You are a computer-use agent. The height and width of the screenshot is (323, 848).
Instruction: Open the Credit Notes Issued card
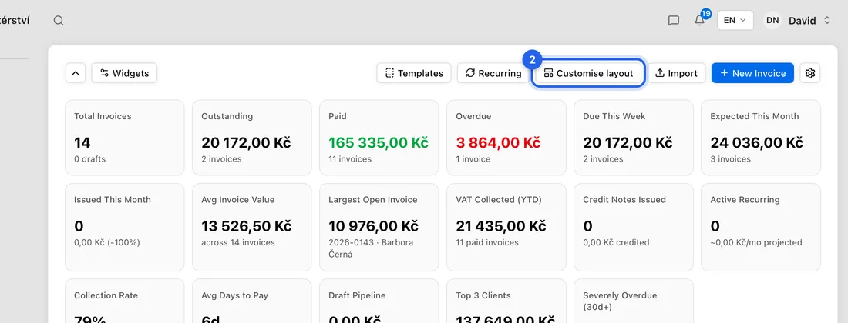(633, 227)
